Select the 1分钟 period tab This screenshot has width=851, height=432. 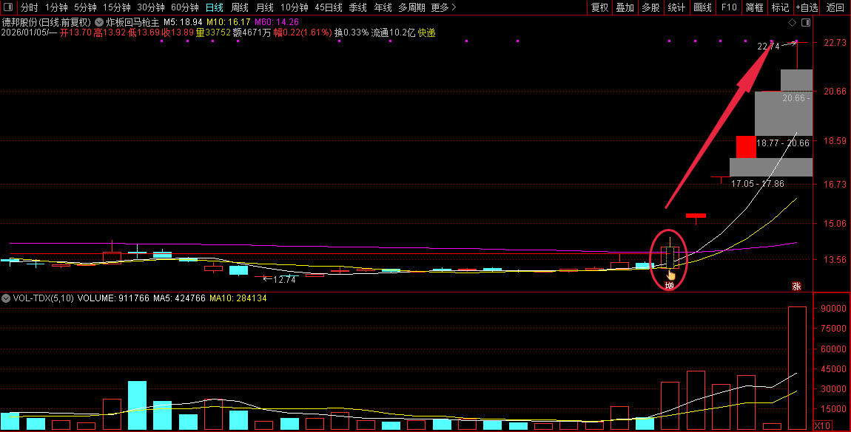[56, 7]
